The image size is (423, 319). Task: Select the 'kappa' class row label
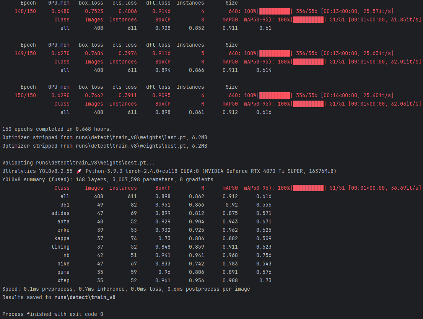tap(62, 239)
